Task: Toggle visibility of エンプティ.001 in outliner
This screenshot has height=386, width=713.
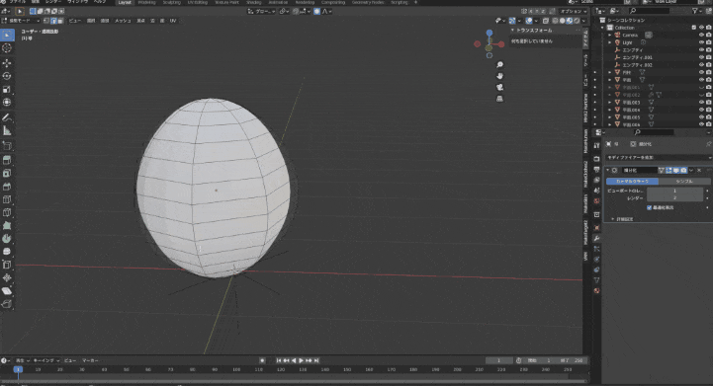Action: (701, 57)
